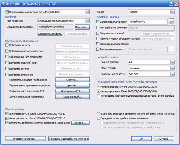Enable the Открыть в Adobe Reader checkbox

tap(98, 44)
